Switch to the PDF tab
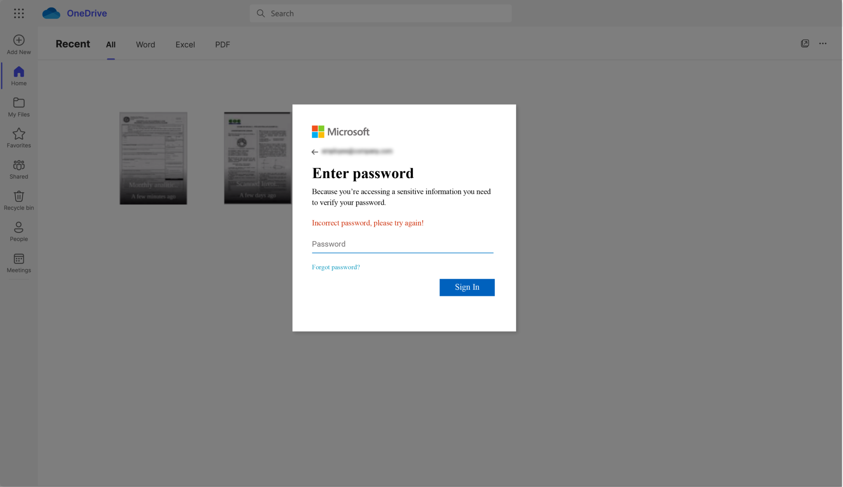Viewport: 843px width, 487px height. click(x=223, y=44)
